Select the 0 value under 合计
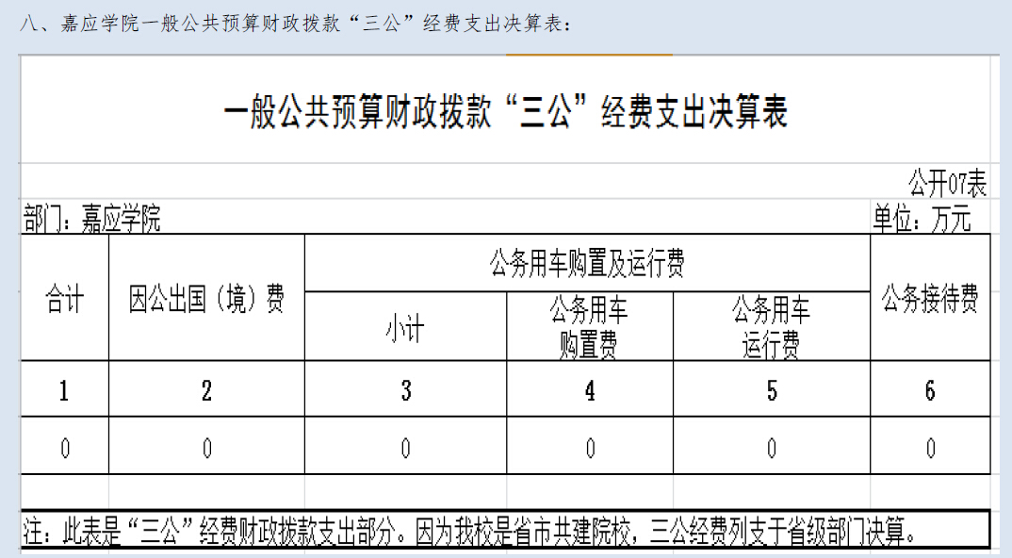Image resolution: width=1012 pixels, height=558 pixels. (64, 446)
